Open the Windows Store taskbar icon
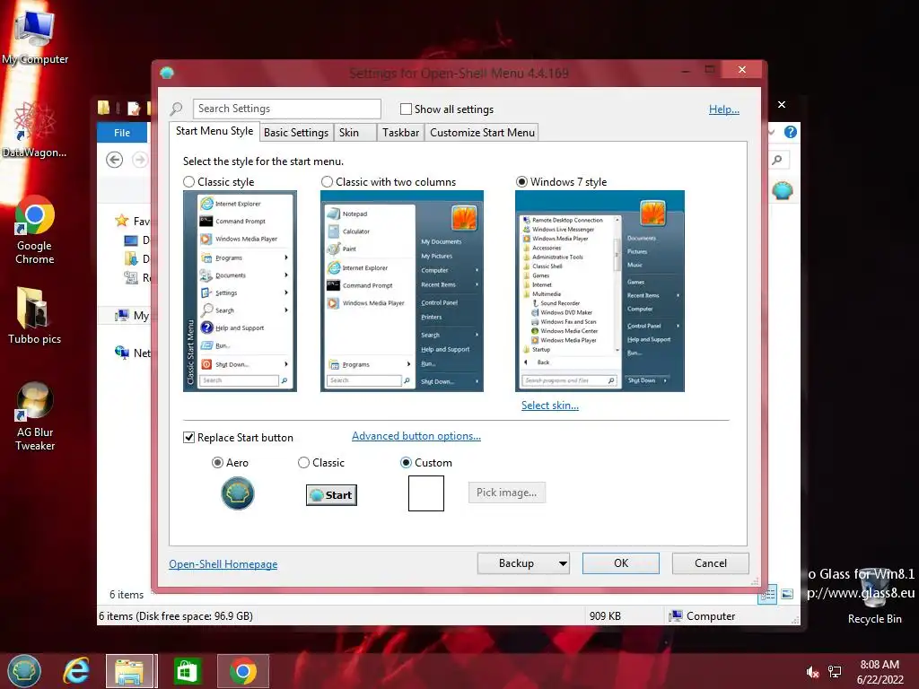Image resolution: width=919 pixels, height=689 pixels. click(x=187, y=671)
